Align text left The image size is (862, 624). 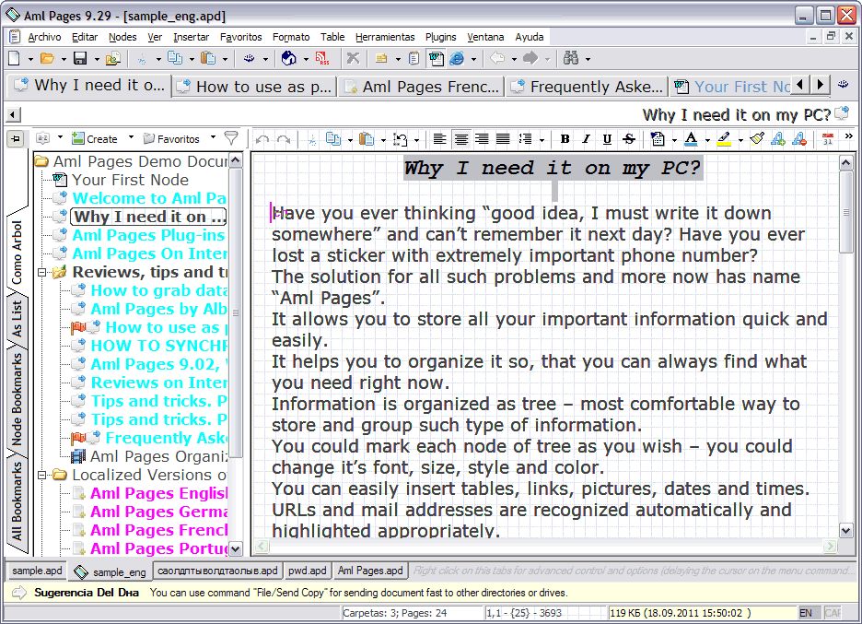coord(439,139)
